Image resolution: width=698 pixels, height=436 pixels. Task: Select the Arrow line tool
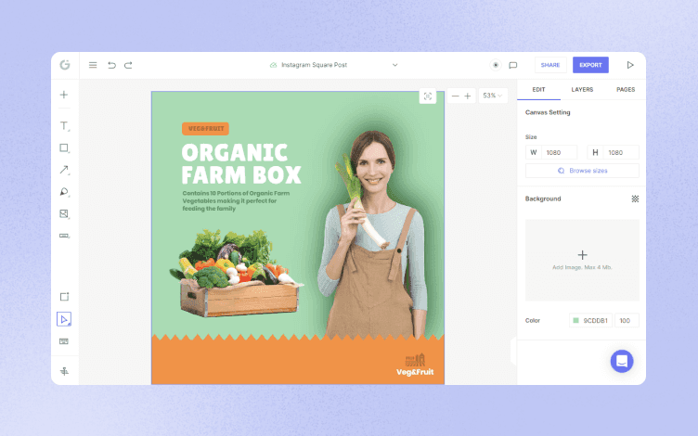(64, 170)
